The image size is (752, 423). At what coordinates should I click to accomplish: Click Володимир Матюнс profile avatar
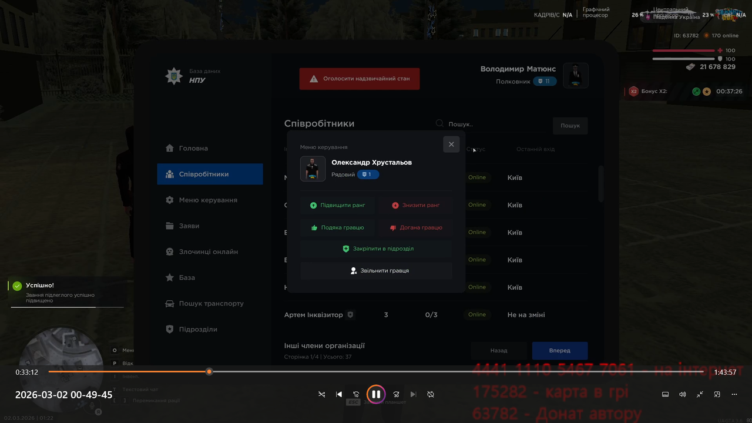tap(576, 75)
